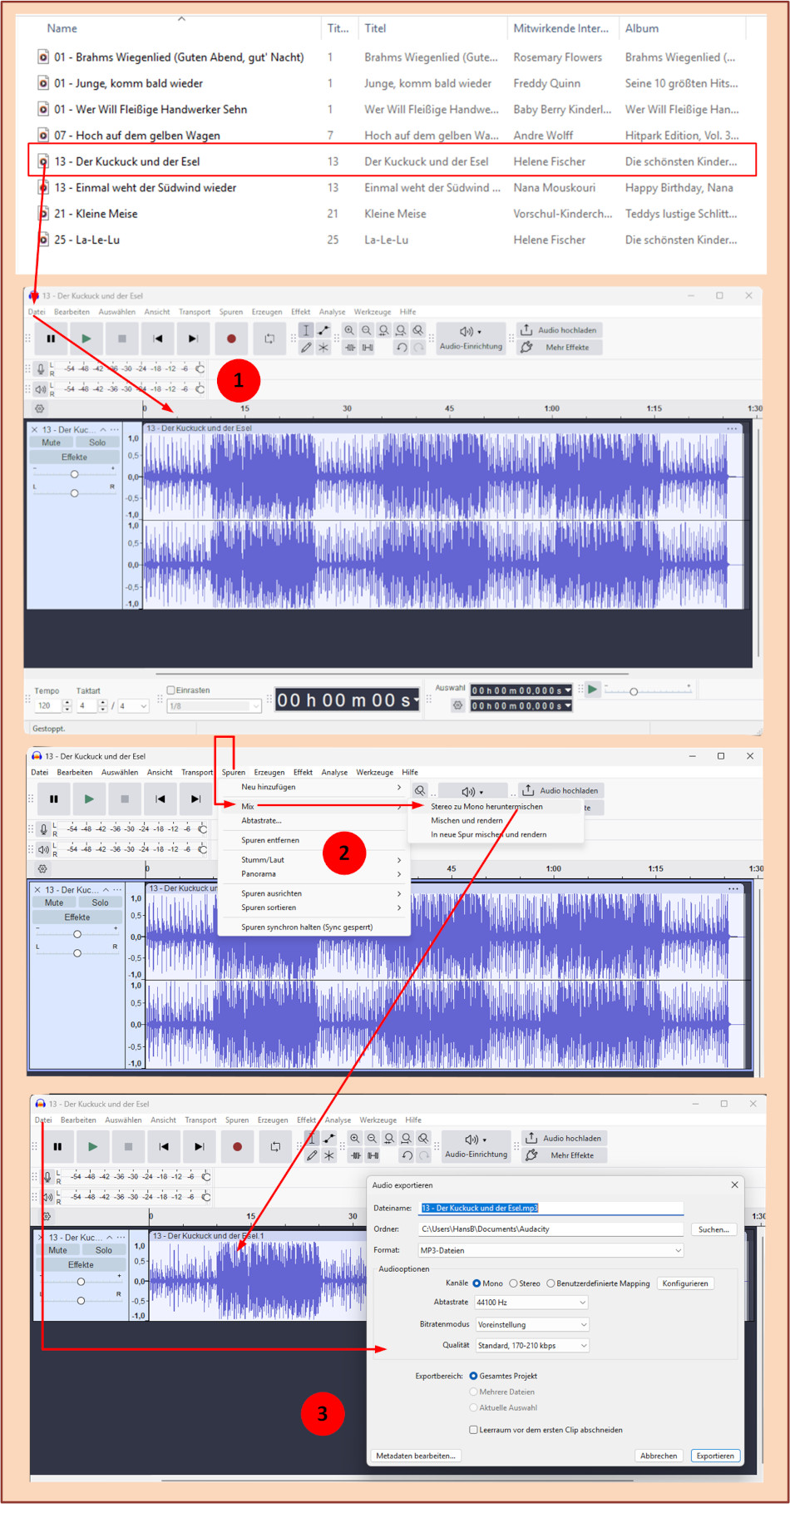Click the Abbrechen button
Screen dimensions: 790x1523
click(659, 1456)
